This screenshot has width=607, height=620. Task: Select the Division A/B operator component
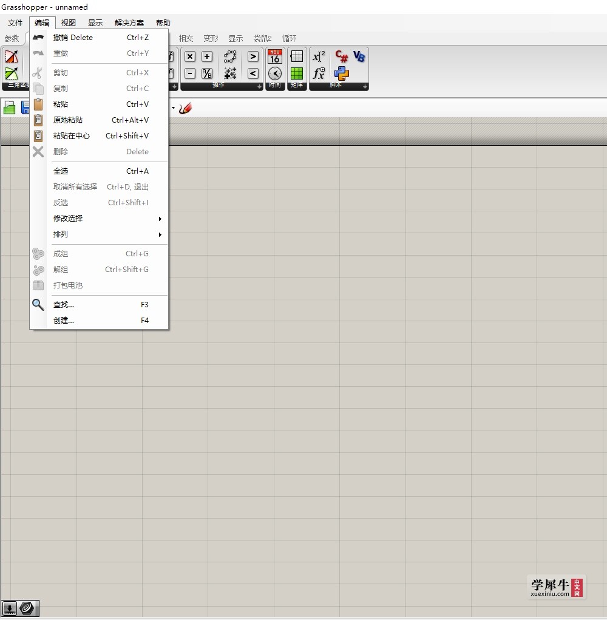point(206,73)
